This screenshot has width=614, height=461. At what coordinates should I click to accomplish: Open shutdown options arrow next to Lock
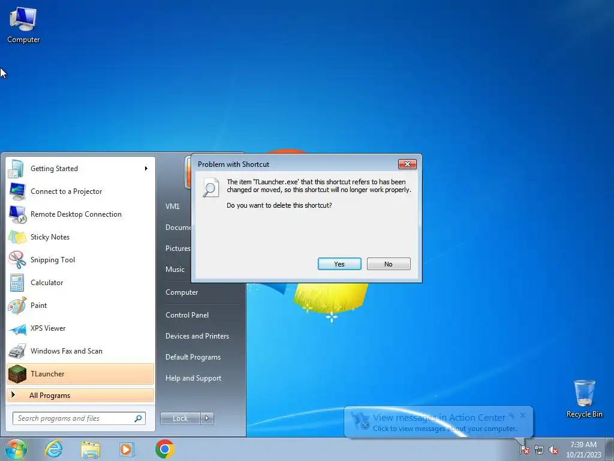(207, 418)
